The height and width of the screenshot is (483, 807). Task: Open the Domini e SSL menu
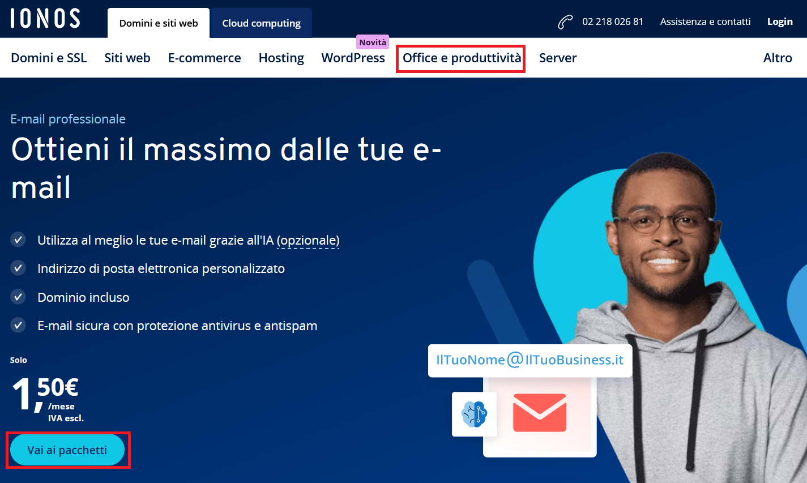point(49,58)
